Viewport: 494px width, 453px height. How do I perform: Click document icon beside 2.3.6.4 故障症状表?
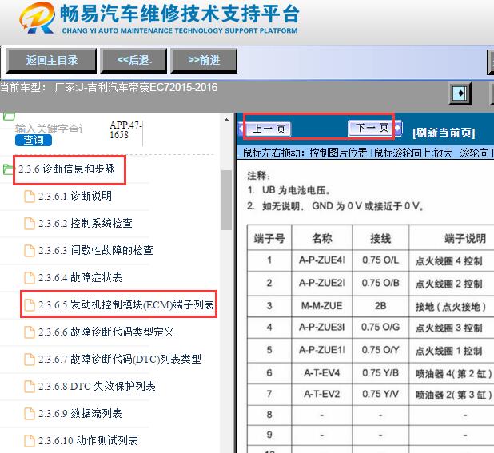click(x=30, y=278)
